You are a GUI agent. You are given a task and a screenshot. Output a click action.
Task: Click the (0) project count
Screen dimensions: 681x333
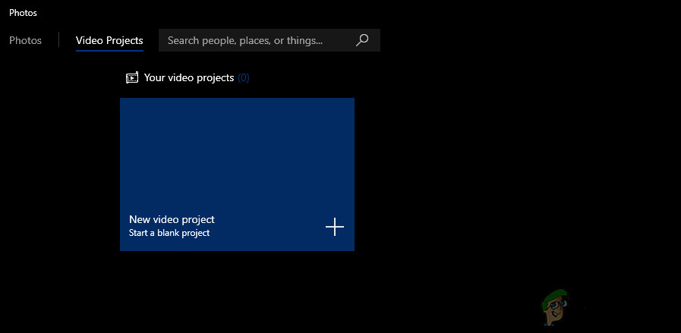244,77
